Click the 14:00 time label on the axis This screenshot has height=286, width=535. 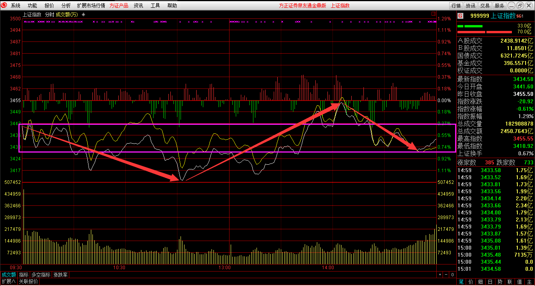tap(328, 268)
